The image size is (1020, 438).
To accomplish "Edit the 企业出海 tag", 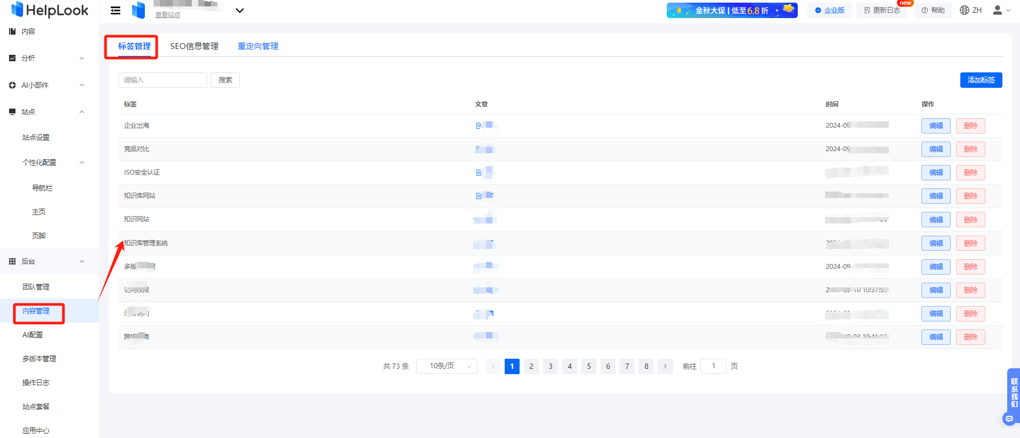I will 936,126.
